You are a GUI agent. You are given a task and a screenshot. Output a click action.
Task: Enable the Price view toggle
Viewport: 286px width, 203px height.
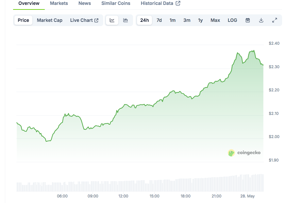point(23,20)
